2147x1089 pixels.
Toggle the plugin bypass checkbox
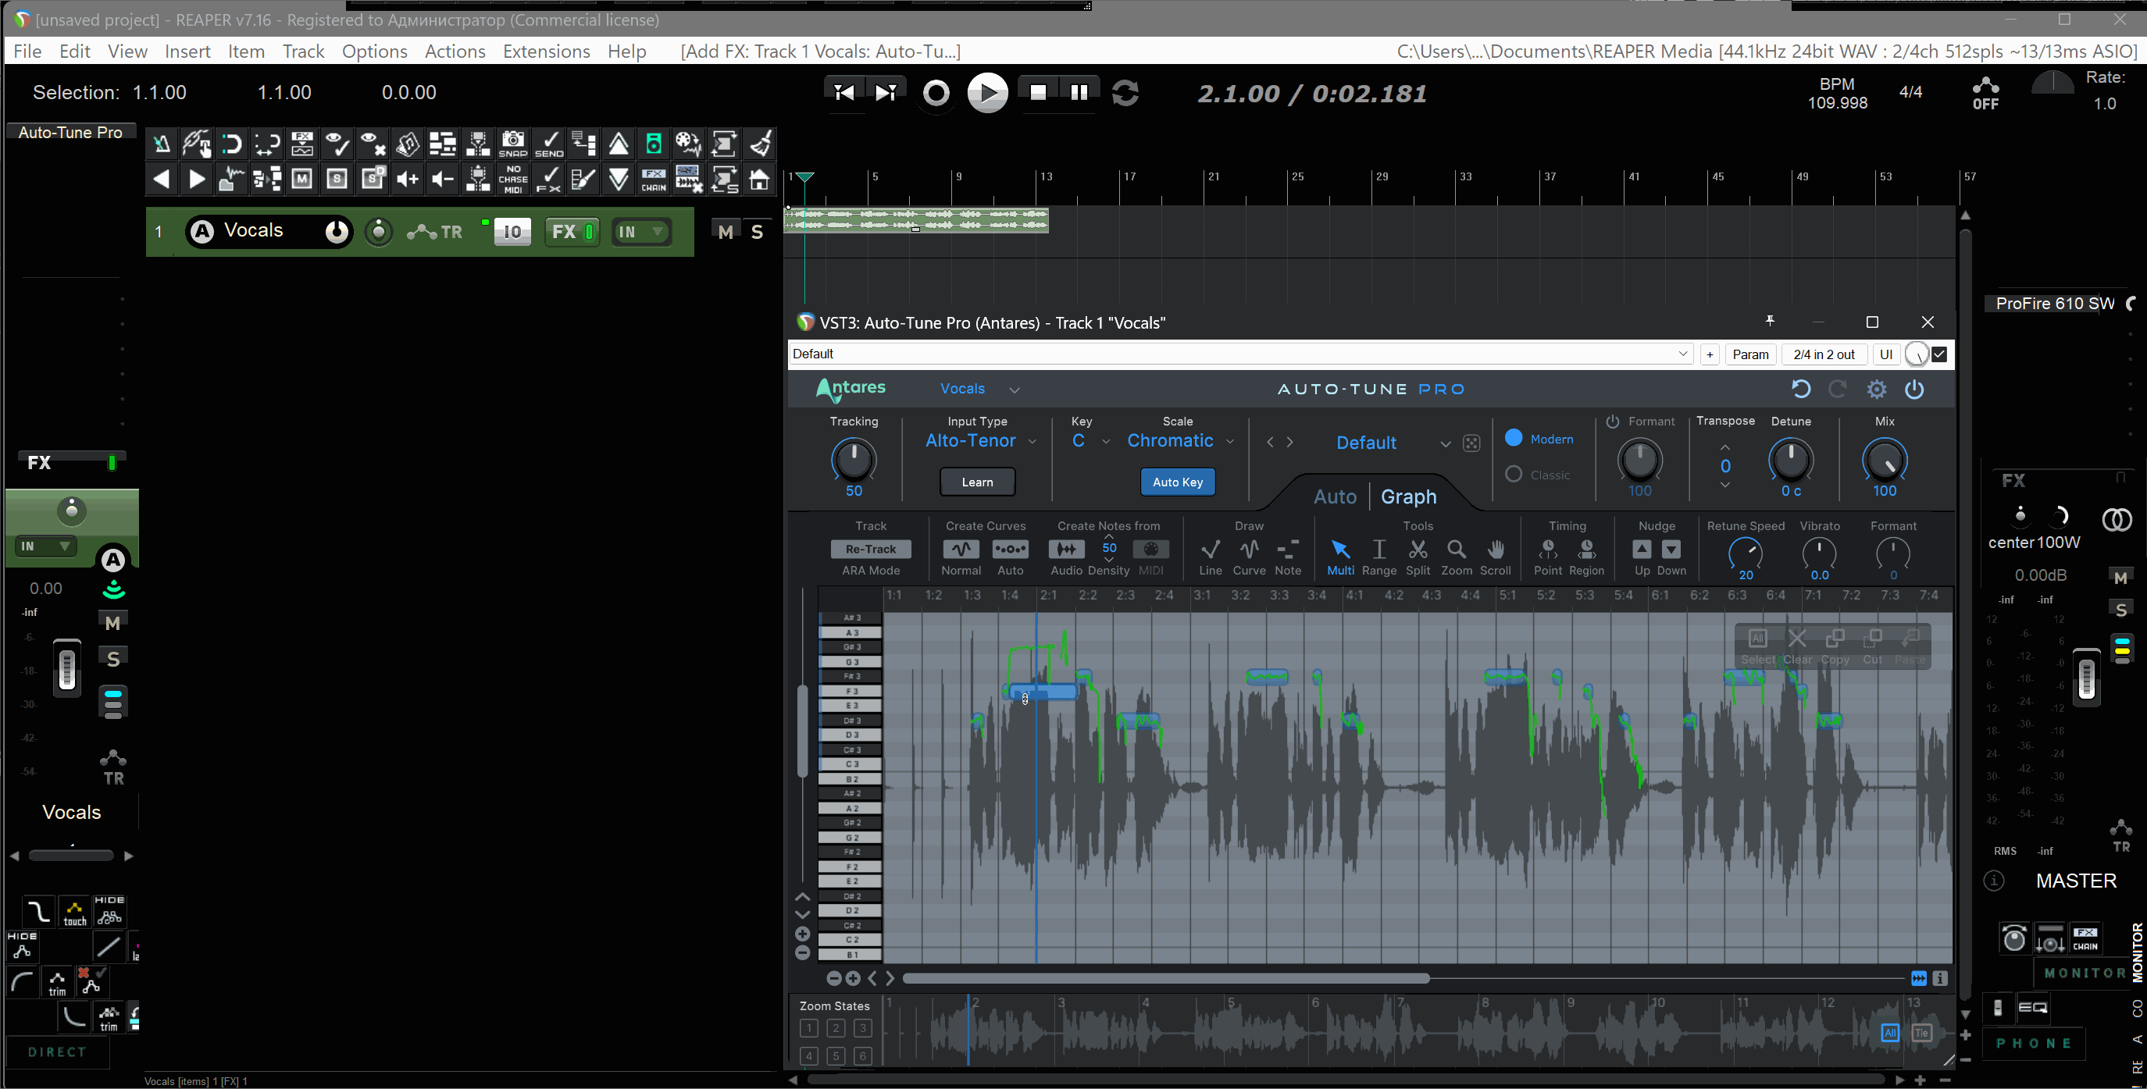(x=1939, y=354)
